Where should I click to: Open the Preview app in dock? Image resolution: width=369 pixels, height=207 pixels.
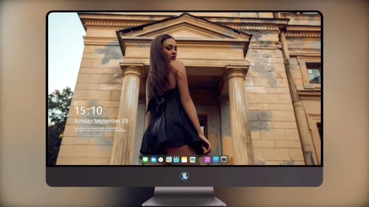(169, 159)
